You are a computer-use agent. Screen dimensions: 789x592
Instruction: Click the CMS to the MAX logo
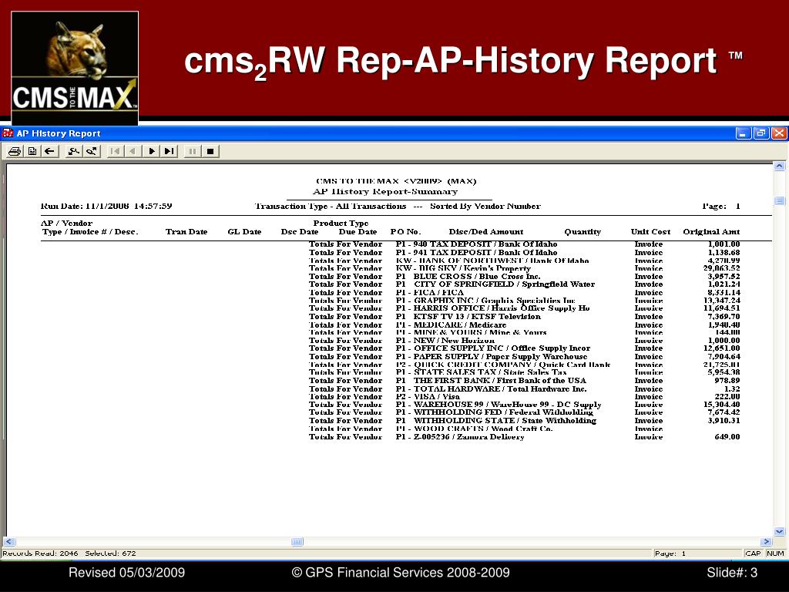(x=75, y=68)
